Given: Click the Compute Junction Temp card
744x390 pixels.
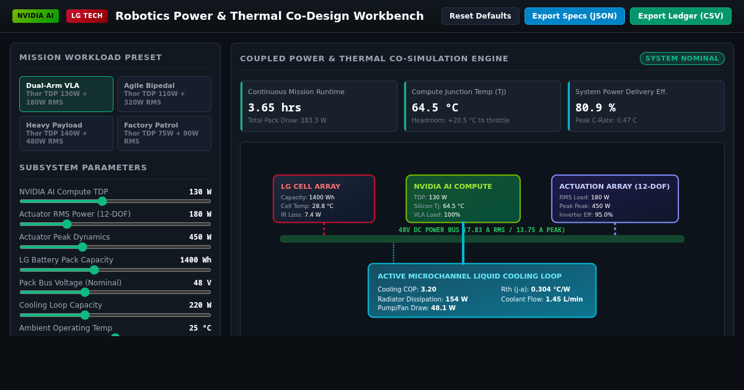Looking at the screenshot, I should [x=482, y=106].
